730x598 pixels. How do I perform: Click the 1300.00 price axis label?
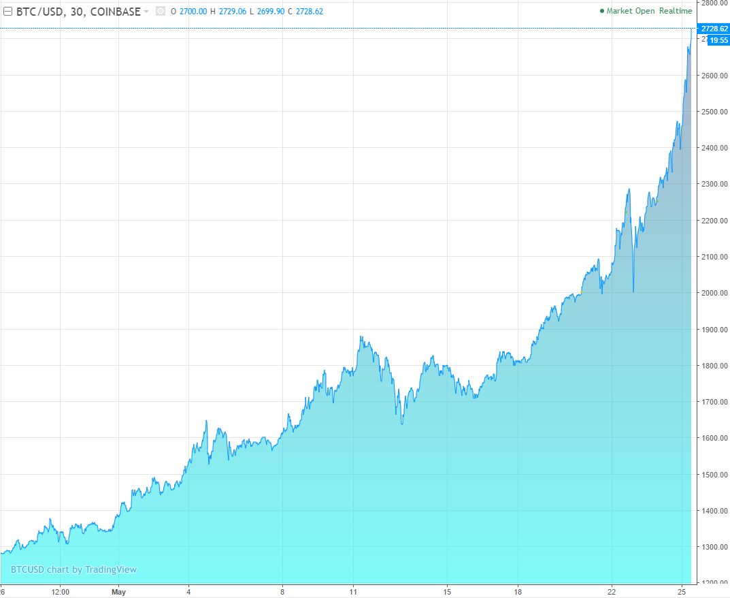[x=714, y=547]
